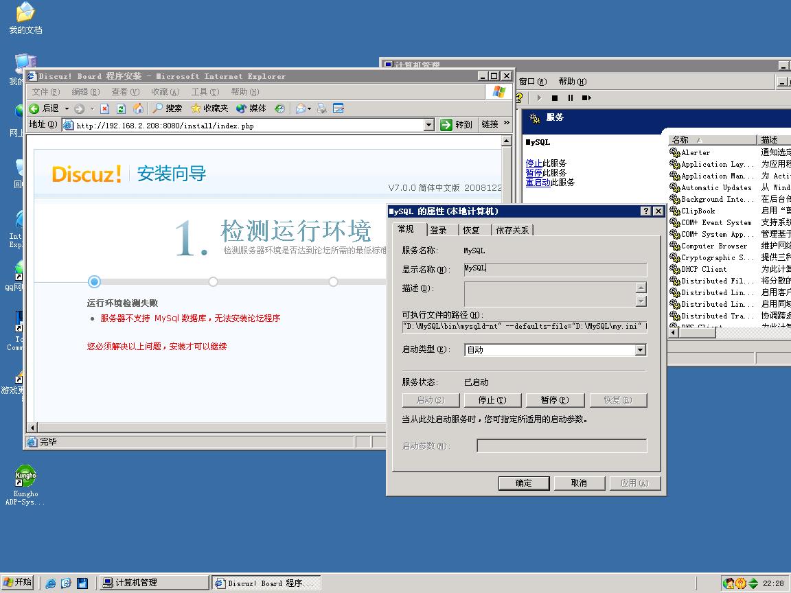The width and height of the screenshot is (791, 593).
Task: Open IE Favorites (收藏夹) star button
Action: (209, 108)
